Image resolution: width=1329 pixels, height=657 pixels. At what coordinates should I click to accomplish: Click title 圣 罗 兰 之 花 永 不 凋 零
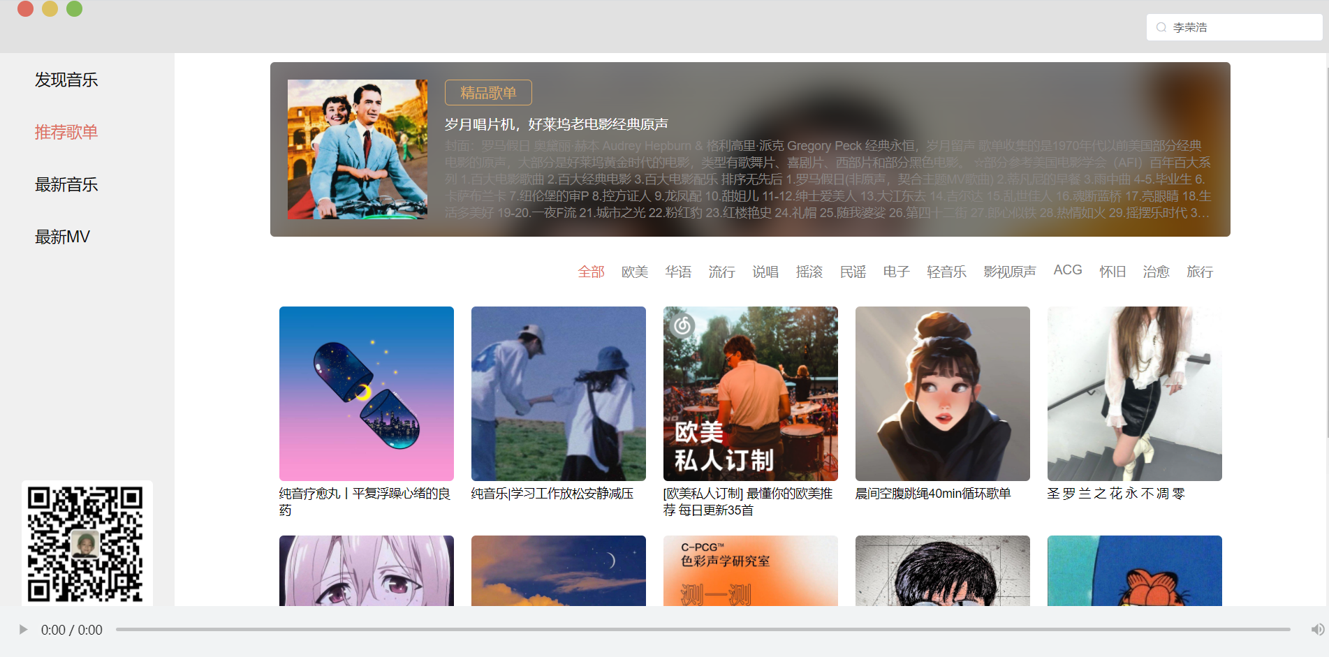point(1116,494)
